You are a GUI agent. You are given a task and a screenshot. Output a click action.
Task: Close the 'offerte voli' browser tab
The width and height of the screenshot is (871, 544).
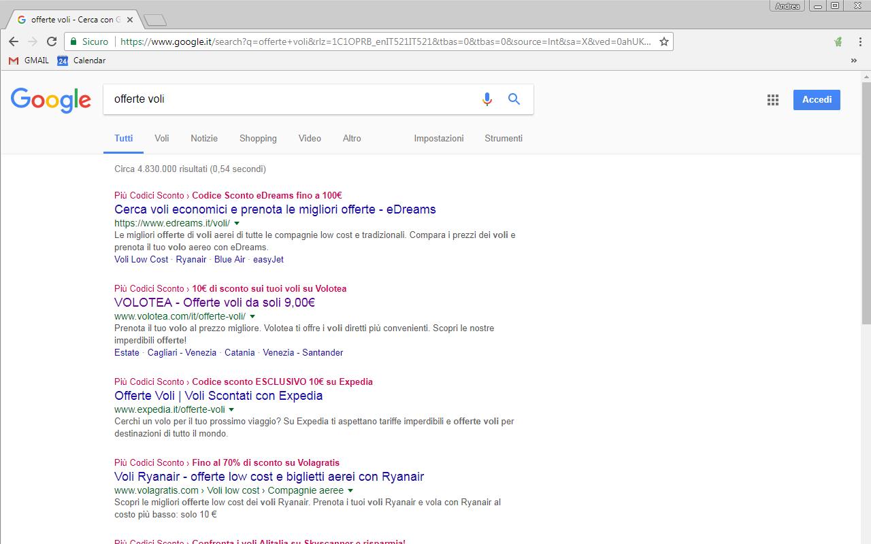tap(129, 20)
